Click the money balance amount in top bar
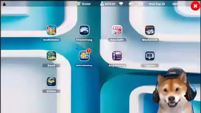Screen dimensions: 201x113 click(110, 4)
